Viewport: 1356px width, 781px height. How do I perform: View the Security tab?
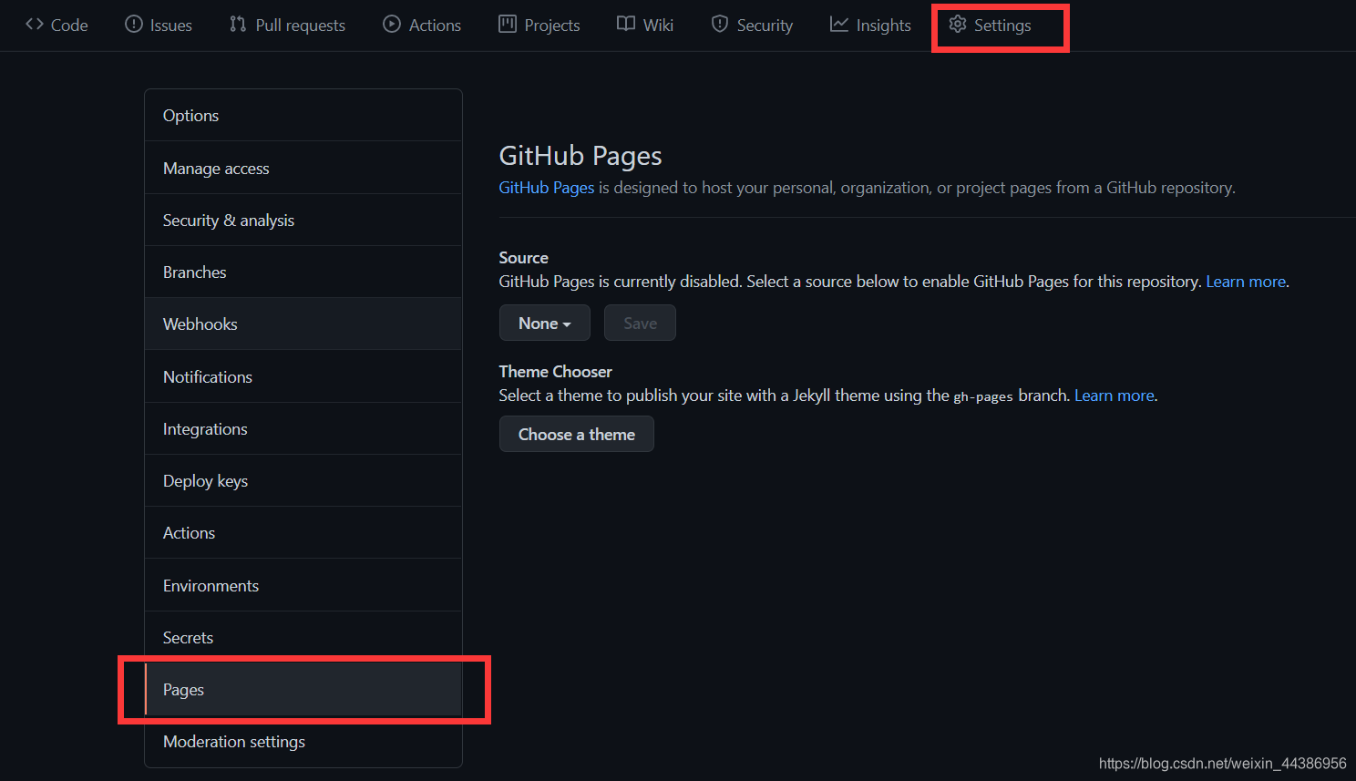click(x=752, y=26)
